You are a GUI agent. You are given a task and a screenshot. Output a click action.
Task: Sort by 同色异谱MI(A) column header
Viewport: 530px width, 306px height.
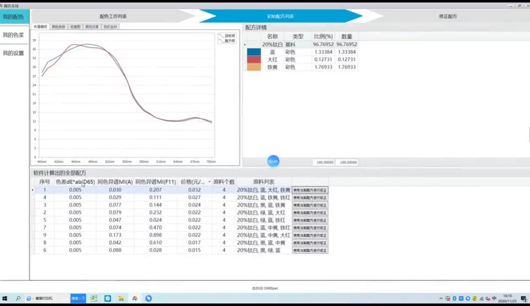tap(115, 182)
